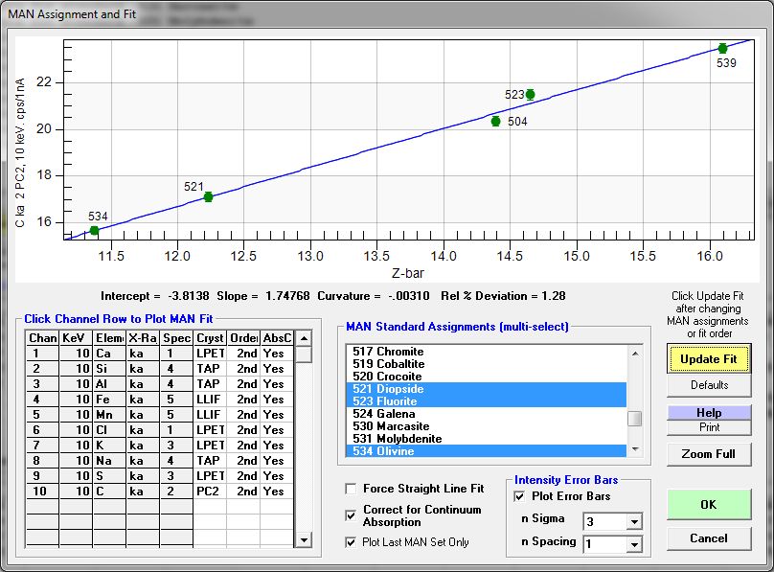The width and height of the screenshot is (774, 572).
Task: Uncheck Plot Last MAN Set Only
Action: (x=351, y=542)
